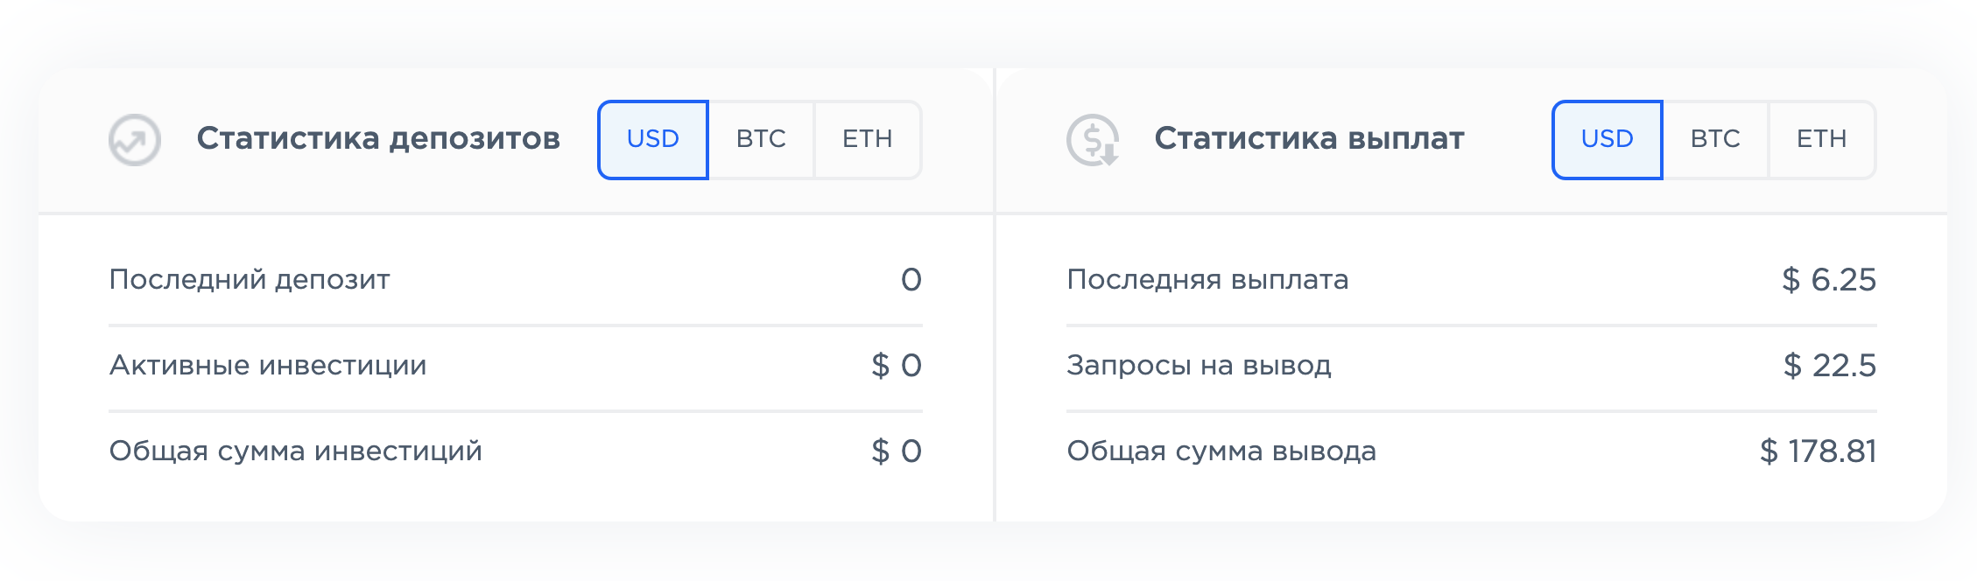Click the Общая сумма вывода label
Screen dimensions: 1977x581
tap(1221, 451)
